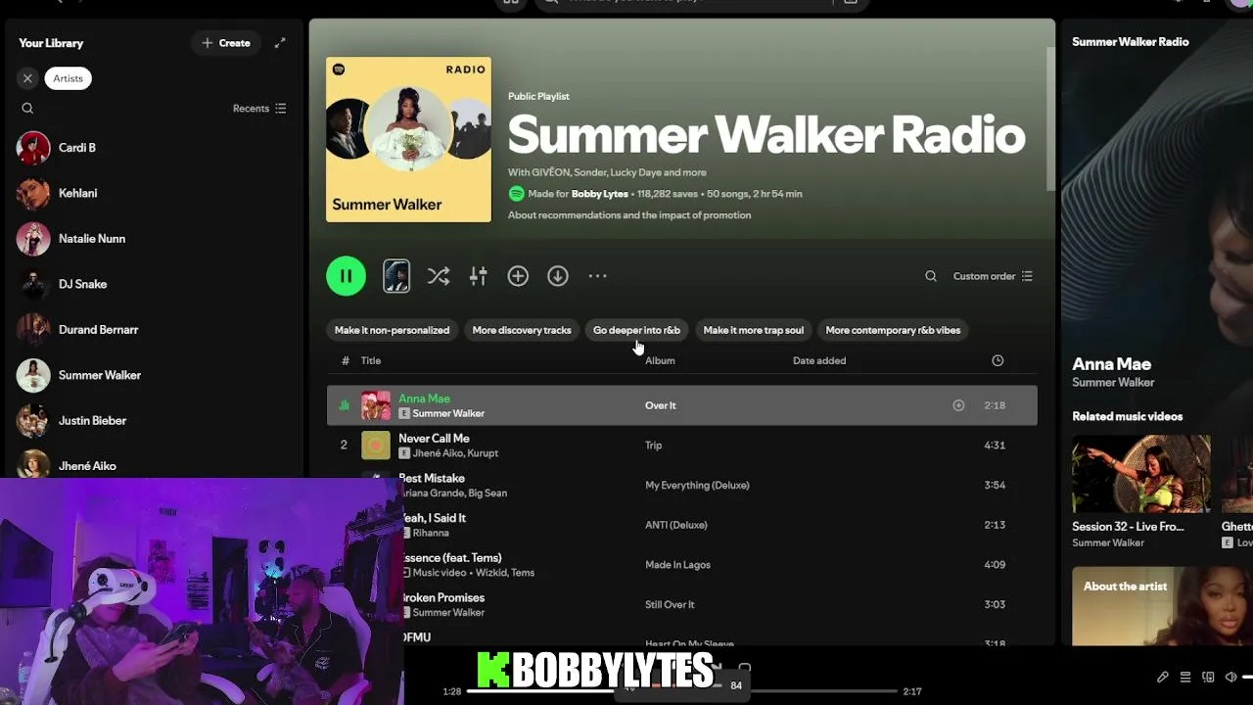Open Justin Bieber in the library
Screen dimensions: 1253x705
[152, 421]
